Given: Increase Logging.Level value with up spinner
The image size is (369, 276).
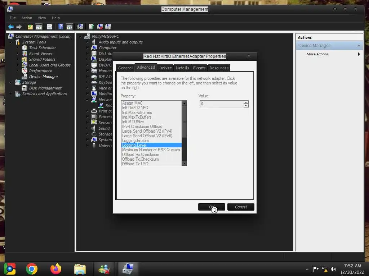Looking at the screenshot, I should pos(246,102).
